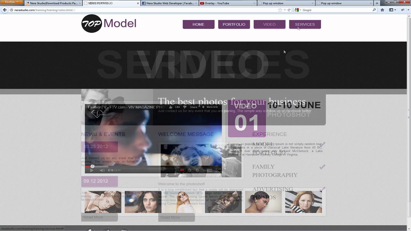Reload the current page
The image size is (411, 231).
(289, 10)
